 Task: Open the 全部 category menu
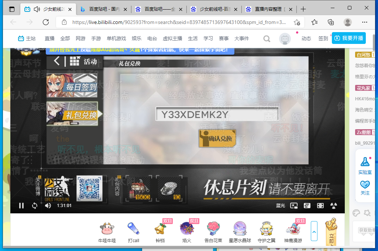65,39
